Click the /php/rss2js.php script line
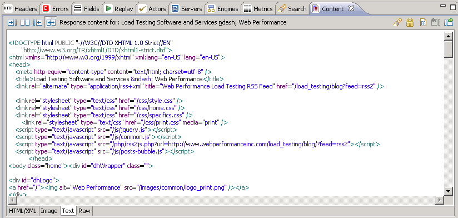Viewport: 458px width, 218px height. (x=197, y=145)
